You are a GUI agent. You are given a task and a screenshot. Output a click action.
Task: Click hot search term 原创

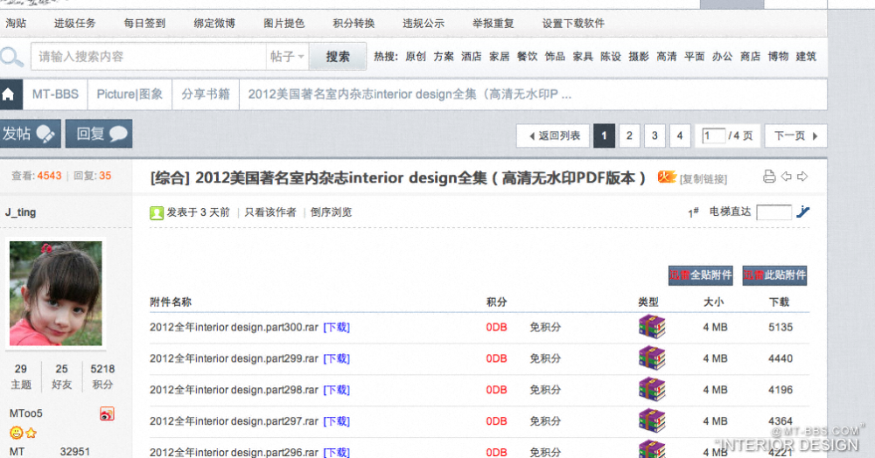[416, 56]
